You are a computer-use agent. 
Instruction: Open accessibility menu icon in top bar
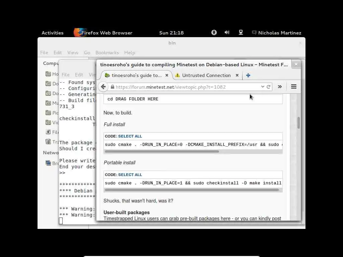click(x=214, y=32)
